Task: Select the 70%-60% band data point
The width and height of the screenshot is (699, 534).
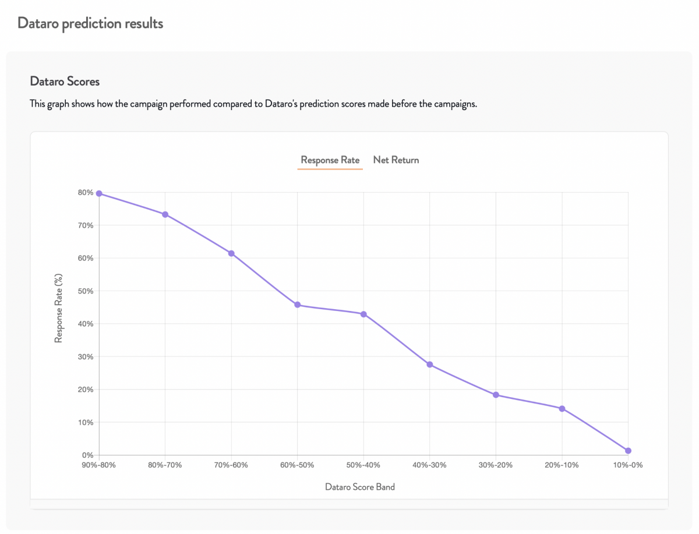Action: coord(231,253)
